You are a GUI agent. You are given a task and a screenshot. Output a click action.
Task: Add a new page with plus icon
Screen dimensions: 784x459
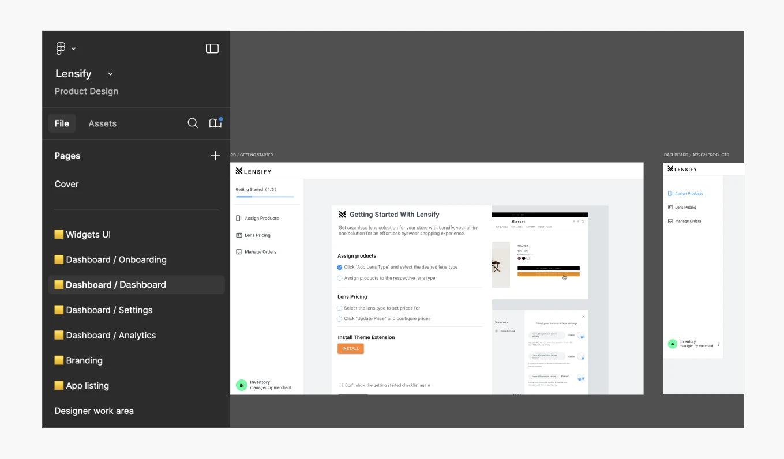click(215, 156)
